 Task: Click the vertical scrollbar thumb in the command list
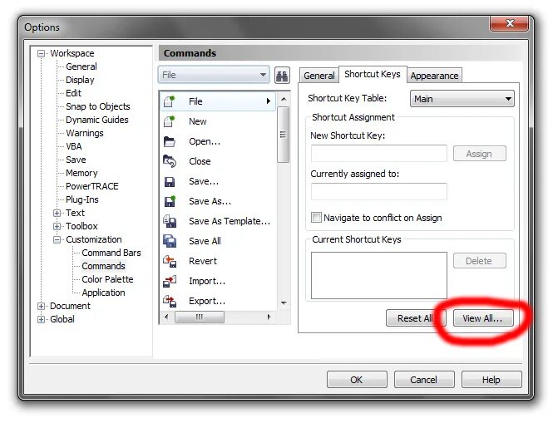click(x=284, y=135)
